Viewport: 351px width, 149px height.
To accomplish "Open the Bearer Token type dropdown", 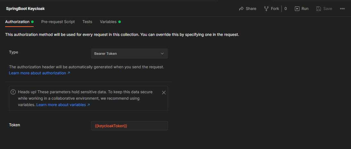I will coord(130,54).
